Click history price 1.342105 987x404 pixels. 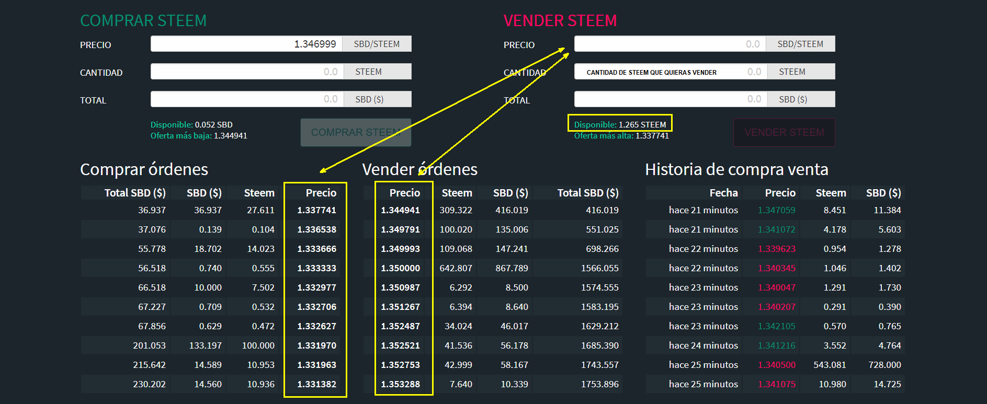coord(777,326)
